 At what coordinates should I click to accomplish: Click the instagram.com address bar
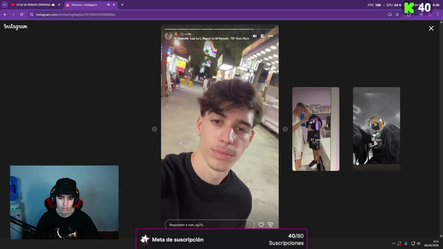pos(208,15)
